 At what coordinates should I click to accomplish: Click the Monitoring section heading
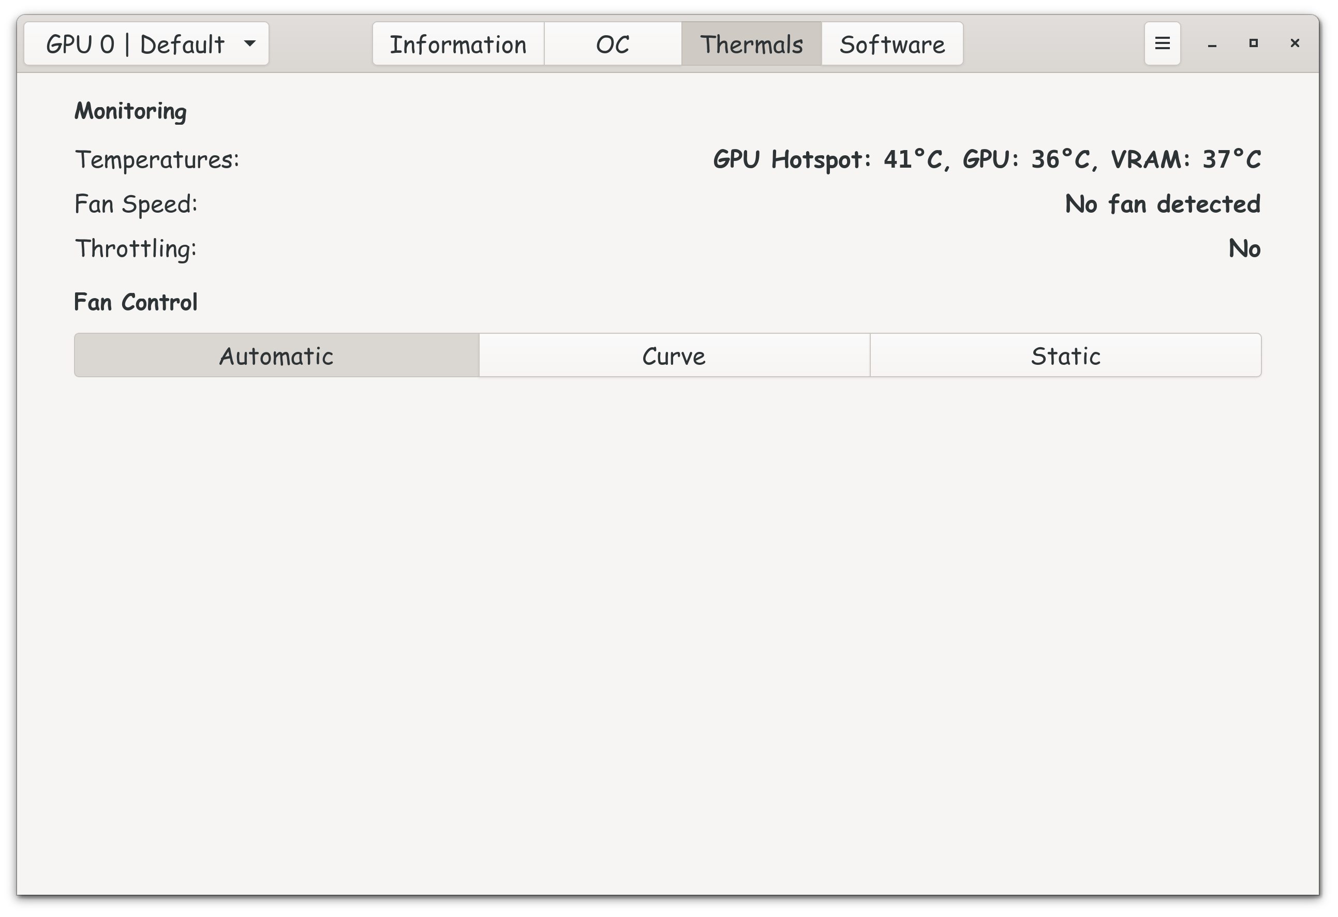[130, 111]
